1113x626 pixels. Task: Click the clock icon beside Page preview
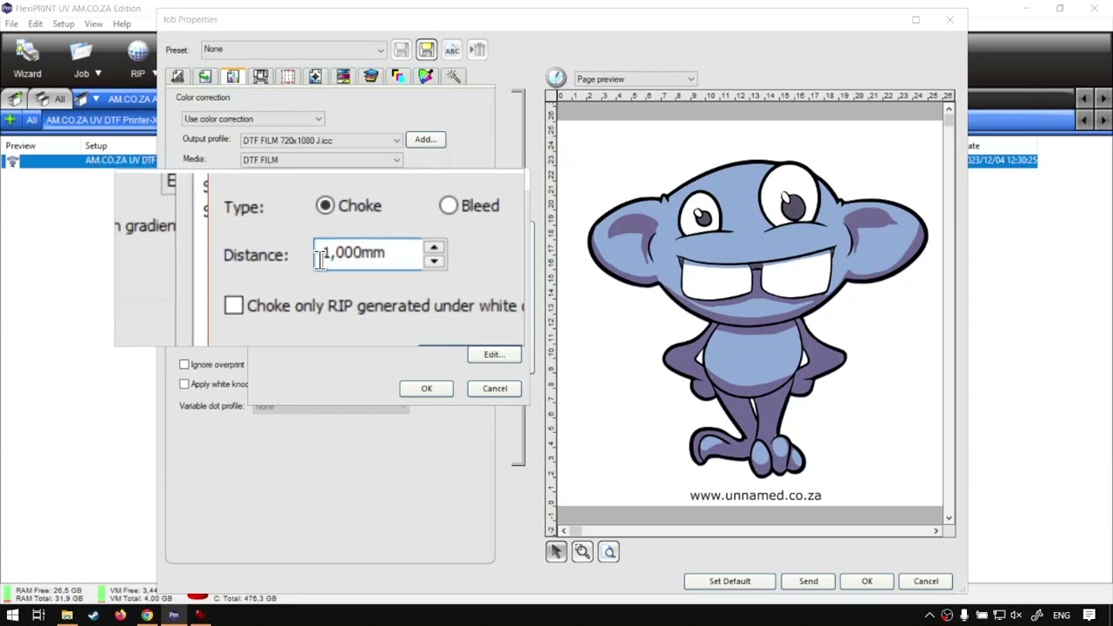pos(556,78)
